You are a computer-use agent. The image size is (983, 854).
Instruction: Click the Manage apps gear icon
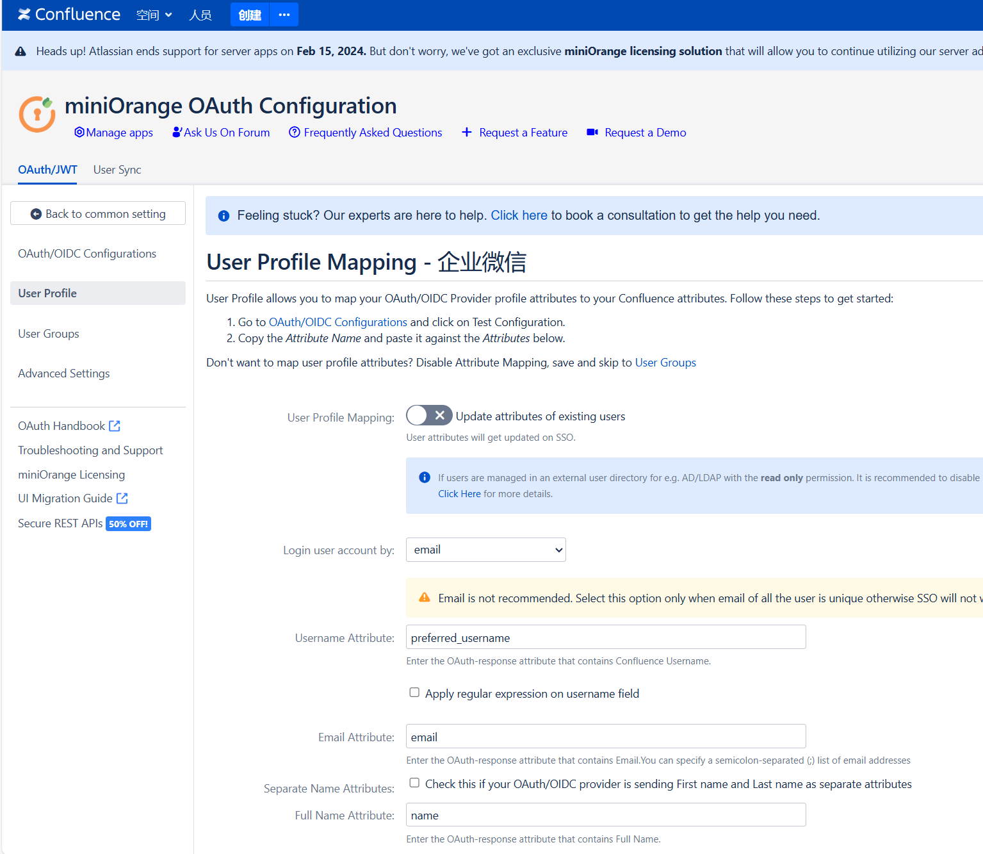click(x=79, y=132)
